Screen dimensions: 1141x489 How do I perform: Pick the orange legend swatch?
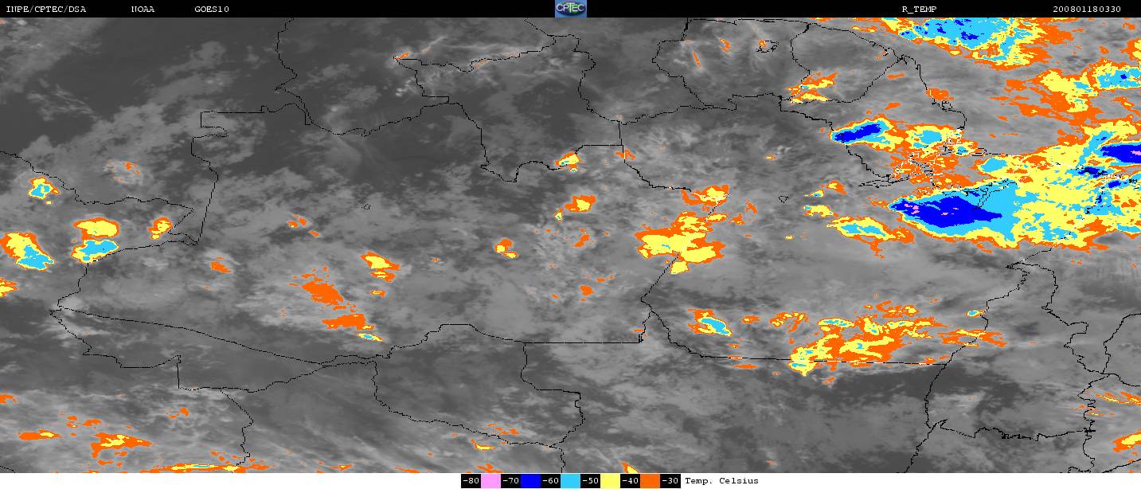[650, 481]
